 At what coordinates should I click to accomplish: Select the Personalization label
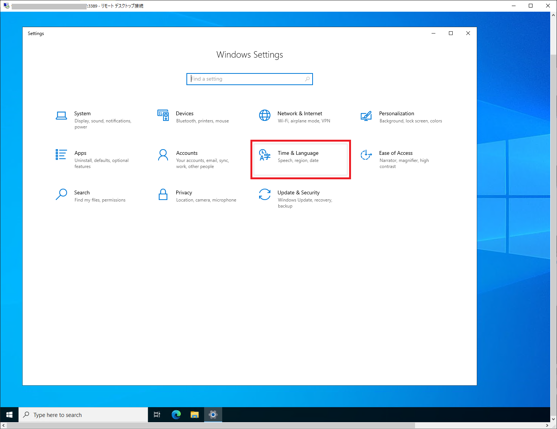397,113
